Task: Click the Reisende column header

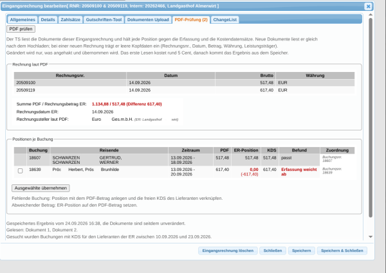Action: [109, 150]
